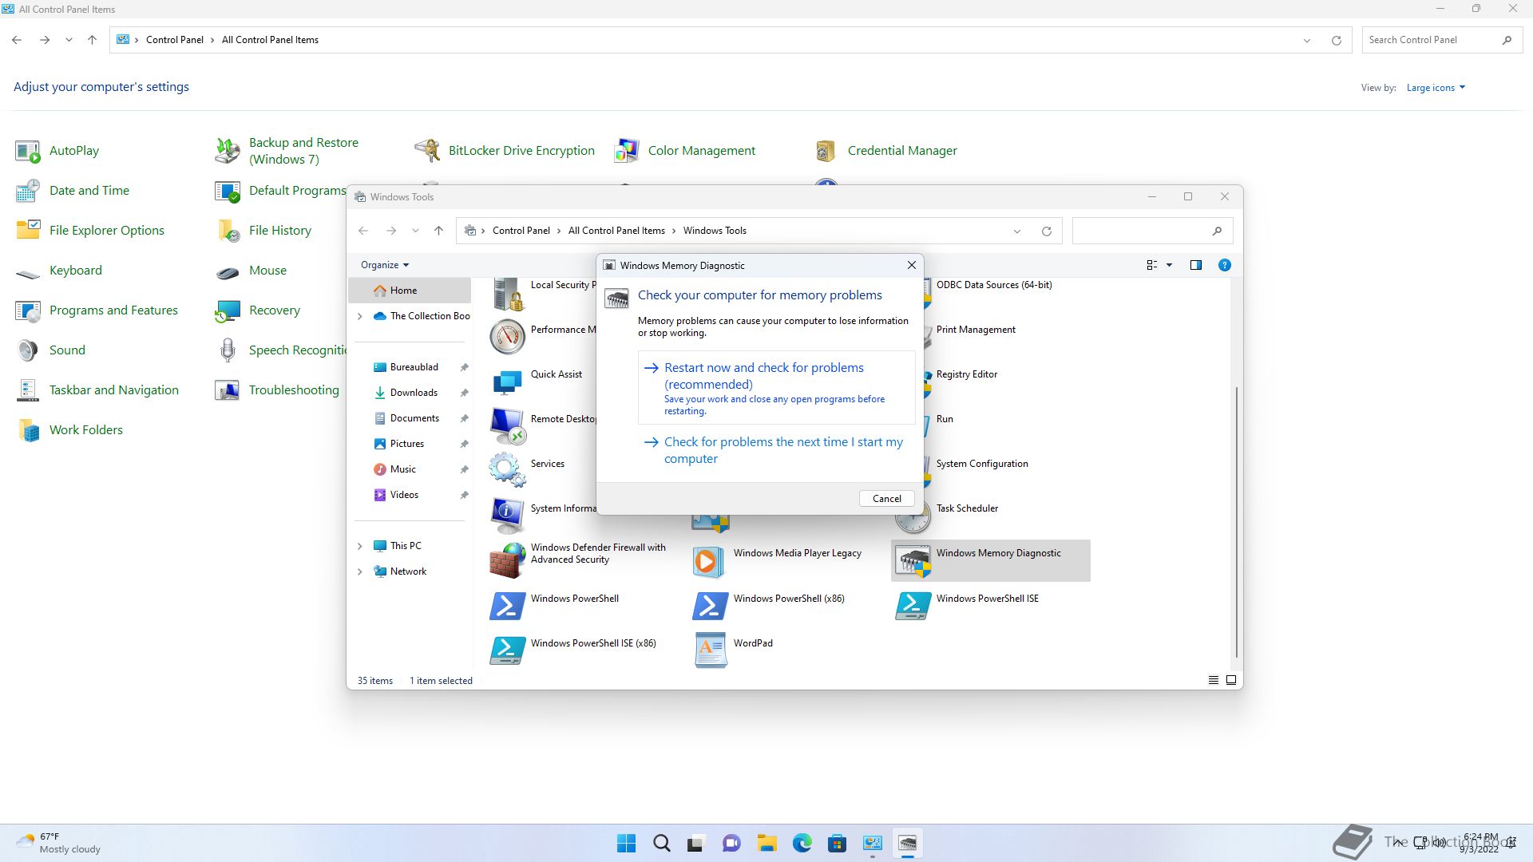Choose Check for problems next time I start

tap(776, 450)
